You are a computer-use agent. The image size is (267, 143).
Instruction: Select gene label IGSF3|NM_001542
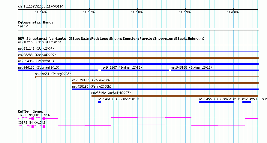(x=32, y=123)
